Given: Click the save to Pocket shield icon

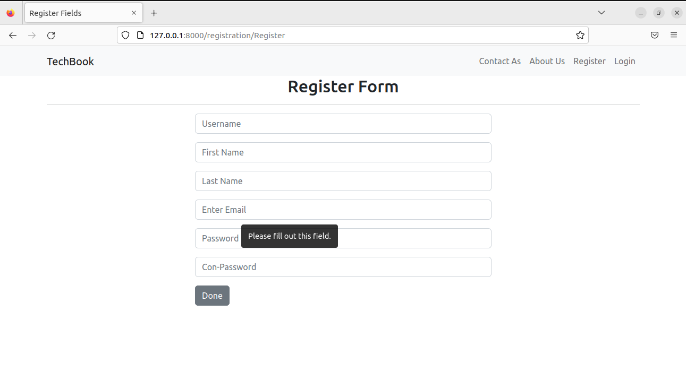Looking at the screenshot, I should 655,35.
